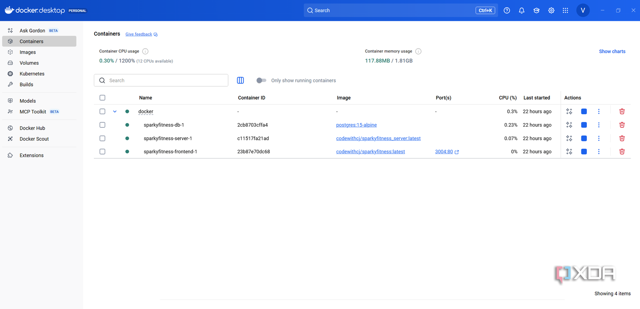Open the Learning Center icon
640x309 pixels.
point(536,10)
